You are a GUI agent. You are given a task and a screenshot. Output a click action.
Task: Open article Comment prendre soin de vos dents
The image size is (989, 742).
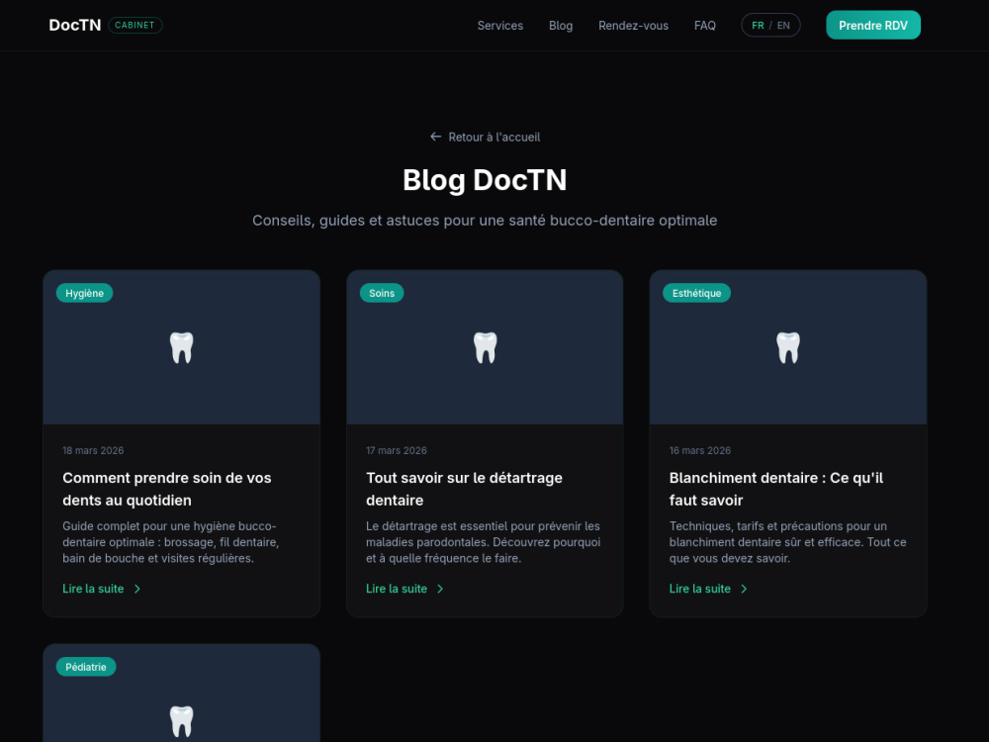tap(166, 489)
